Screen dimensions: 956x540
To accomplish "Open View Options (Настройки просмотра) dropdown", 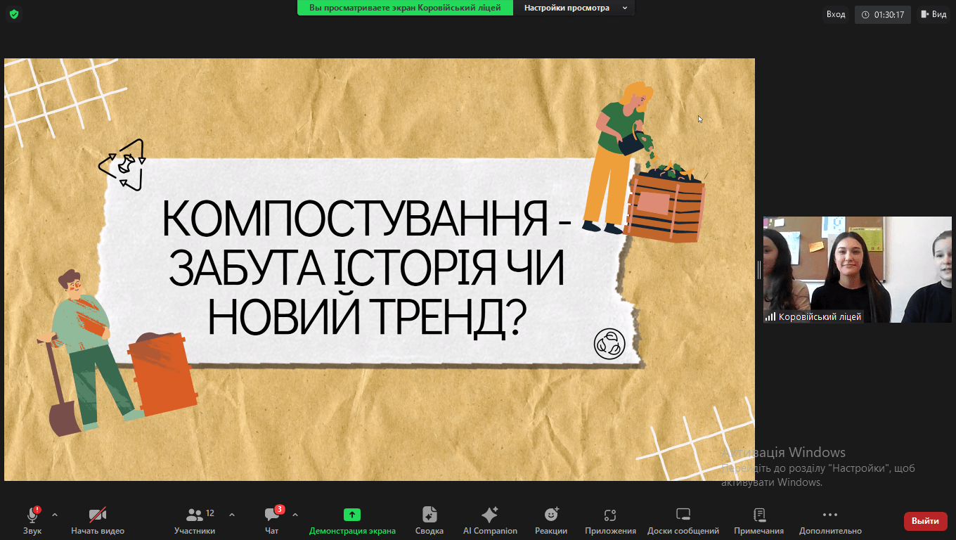I will click(x=574, y=8).
